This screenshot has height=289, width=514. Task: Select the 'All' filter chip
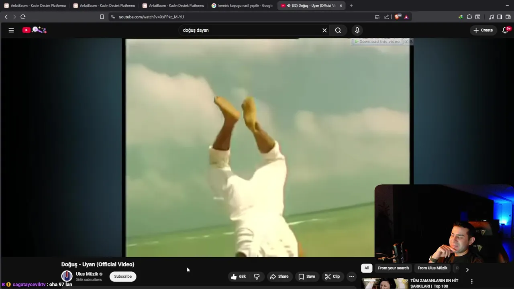point(367,268)
